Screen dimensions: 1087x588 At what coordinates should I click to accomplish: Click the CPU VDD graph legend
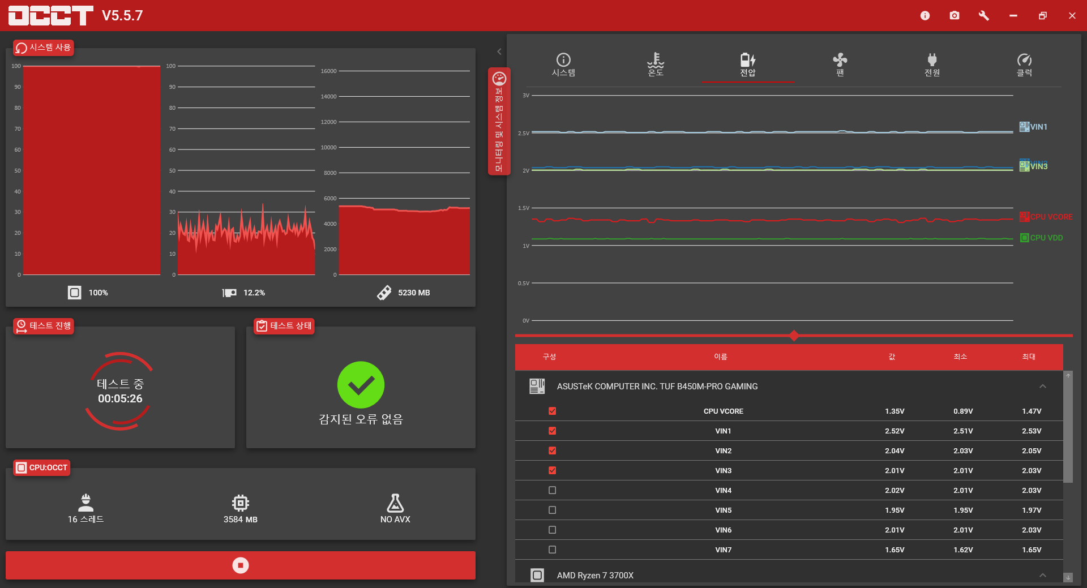(x=1042, y=238)
